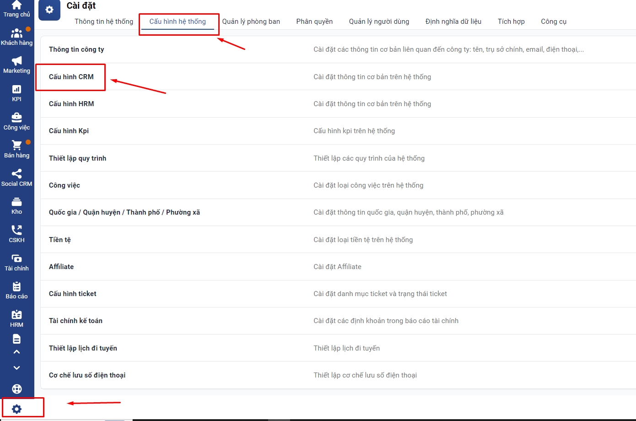
Task: Open the Báo cáo report icon
Action: pos(16,287)
